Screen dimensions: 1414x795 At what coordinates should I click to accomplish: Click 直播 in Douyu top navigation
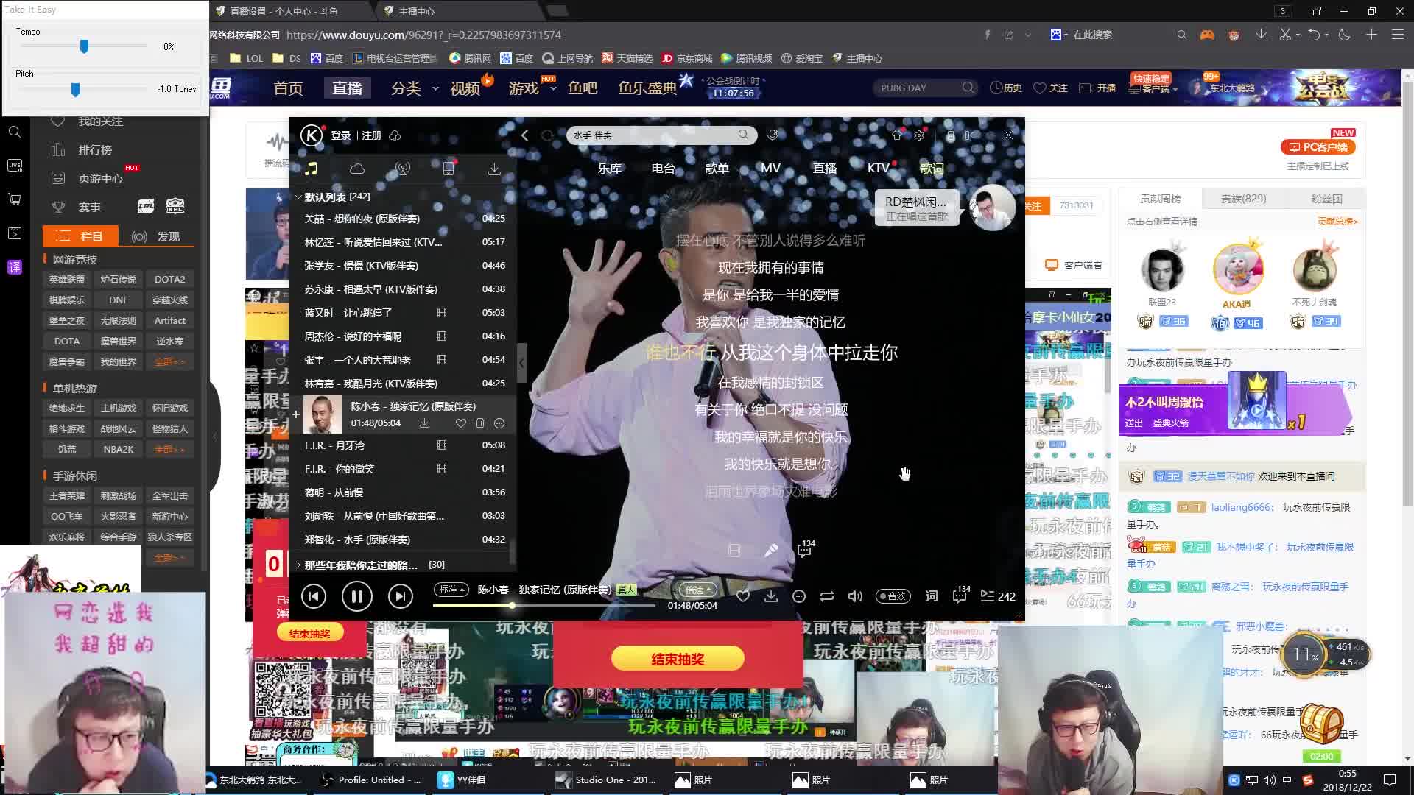pyautogui.click(x=347, y=88)
